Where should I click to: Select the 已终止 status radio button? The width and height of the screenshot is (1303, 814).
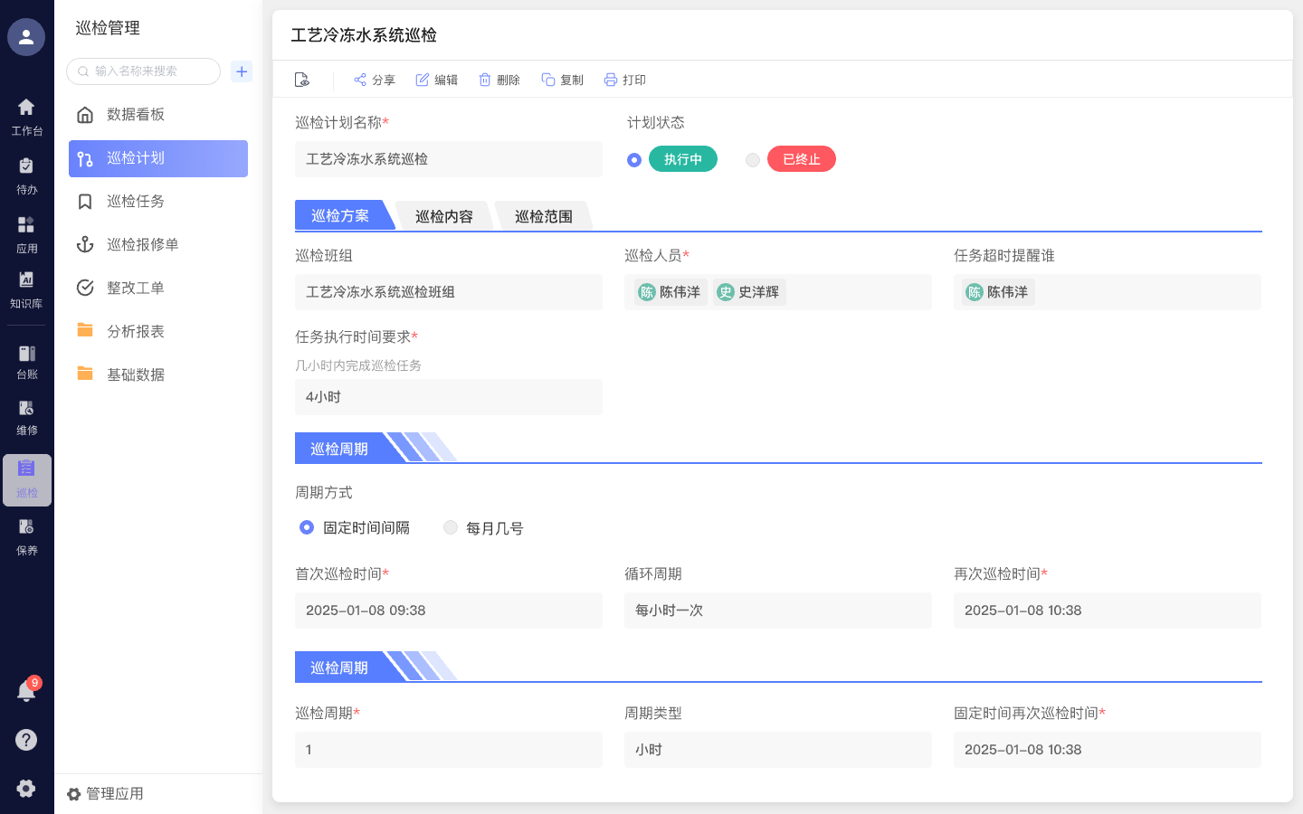coord(752,158)
